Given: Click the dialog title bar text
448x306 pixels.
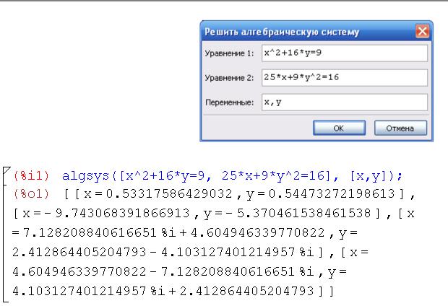Looking at the screenshot, I should tap(282, 32).
